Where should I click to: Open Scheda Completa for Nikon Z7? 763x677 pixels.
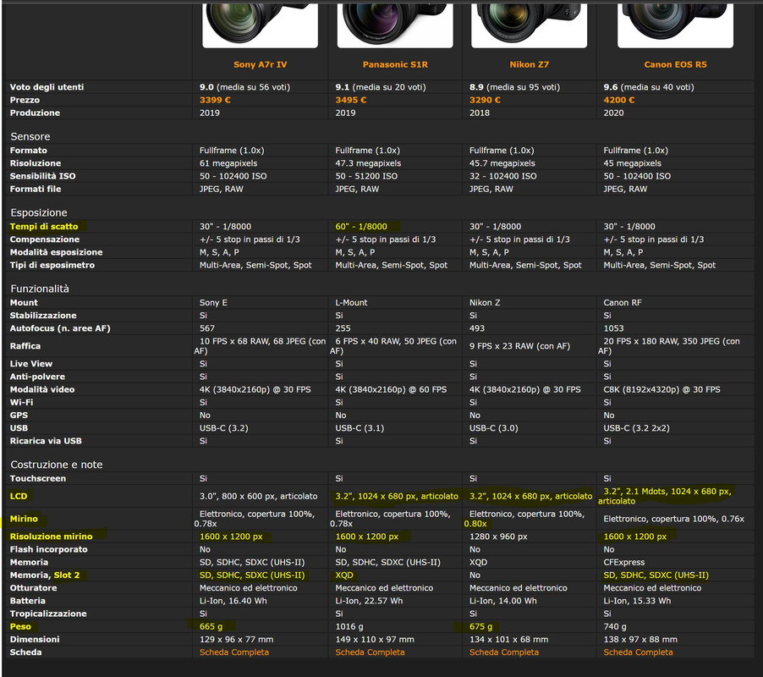(x=504, y=652)
